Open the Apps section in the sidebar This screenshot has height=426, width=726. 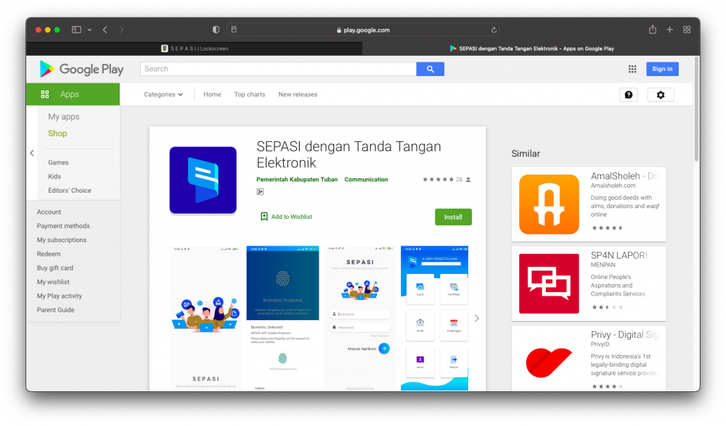[x=73, y=94]
